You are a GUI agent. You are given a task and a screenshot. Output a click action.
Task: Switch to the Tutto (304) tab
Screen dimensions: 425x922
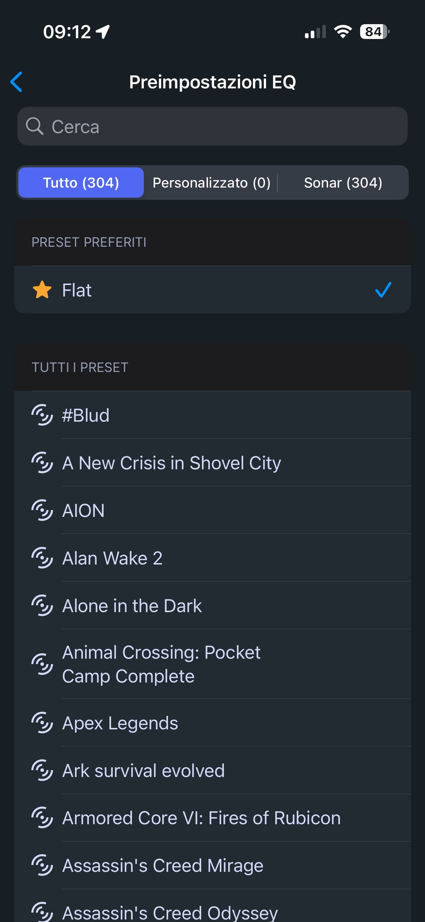click(x=81, y=183)
